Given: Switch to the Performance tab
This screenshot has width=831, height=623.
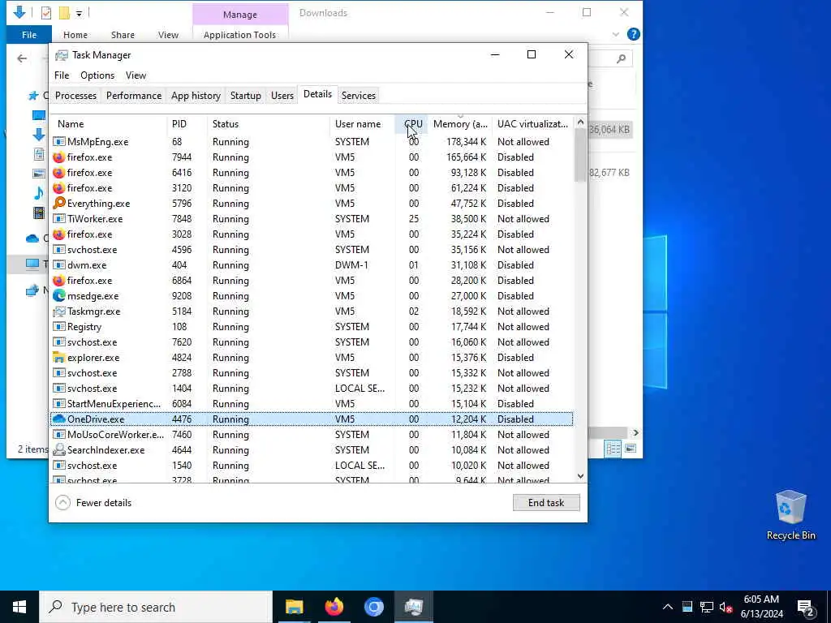Looking at the screenshot, I should click(x=134, y=96).
